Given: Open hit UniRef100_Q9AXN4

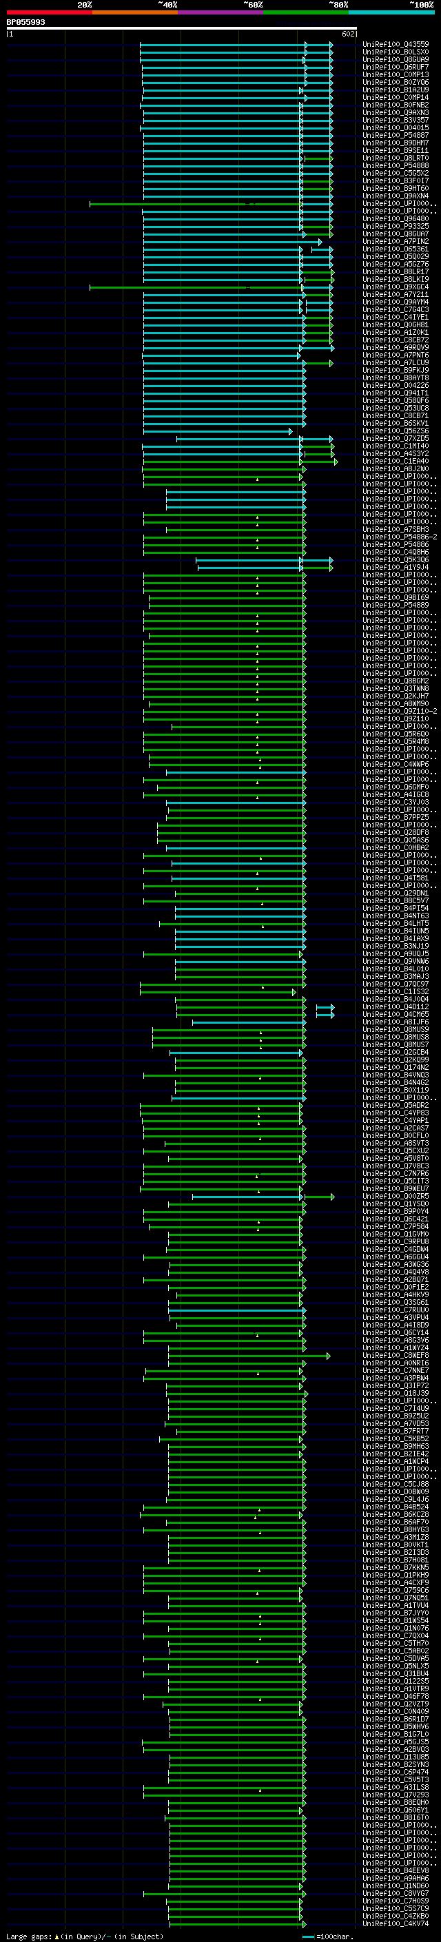Looking at the screenshot, I should coord(396,196).
